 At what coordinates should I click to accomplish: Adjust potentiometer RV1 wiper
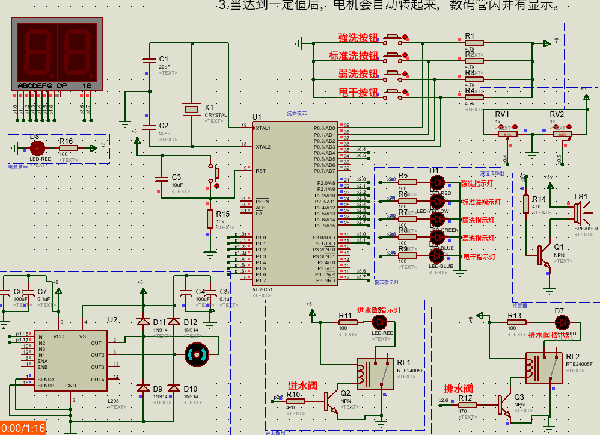(x=508, y=134)
